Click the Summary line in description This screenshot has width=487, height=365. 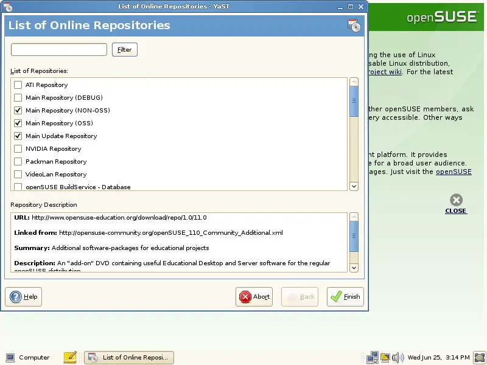[x=111, y=248]
